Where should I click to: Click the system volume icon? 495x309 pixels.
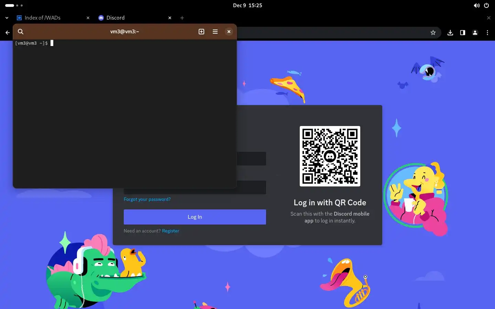click(476, 5)
